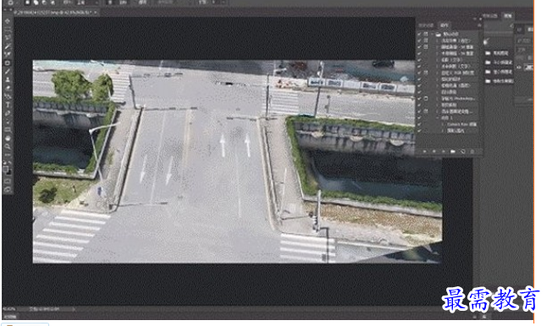Select the Zoom magnifier tool
This screenshot has height=326, width=547.
pos(8,146)
